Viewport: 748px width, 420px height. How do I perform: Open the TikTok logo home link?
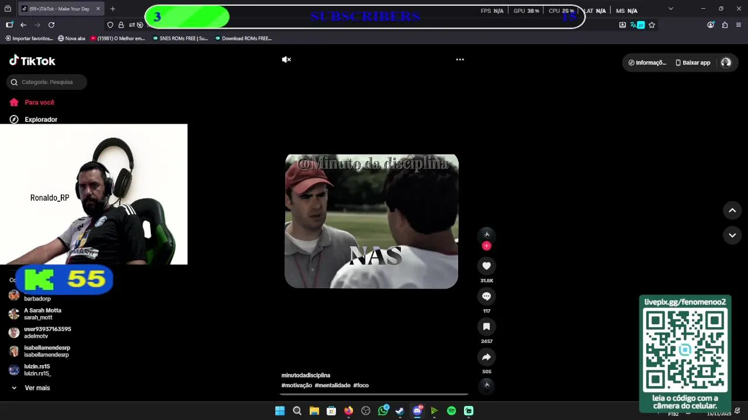pos(32,61)
